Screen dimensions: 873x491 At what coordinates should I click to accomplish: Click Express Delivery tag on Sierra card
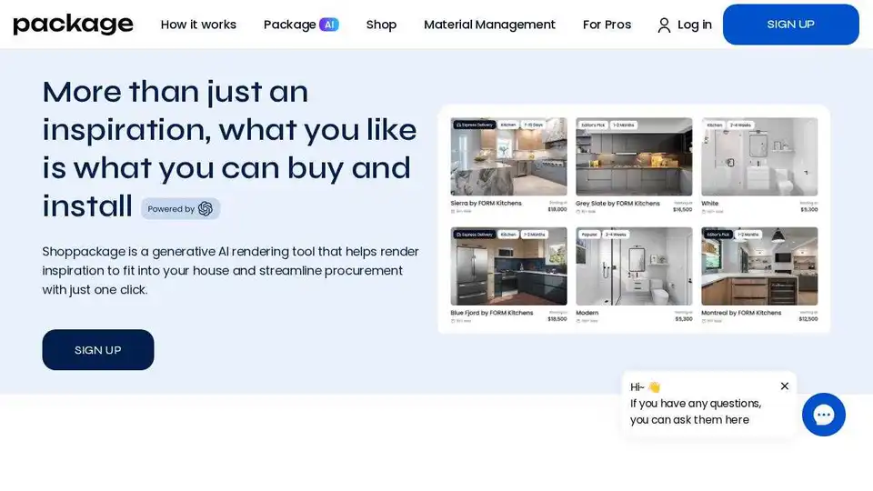pos(475,125)
